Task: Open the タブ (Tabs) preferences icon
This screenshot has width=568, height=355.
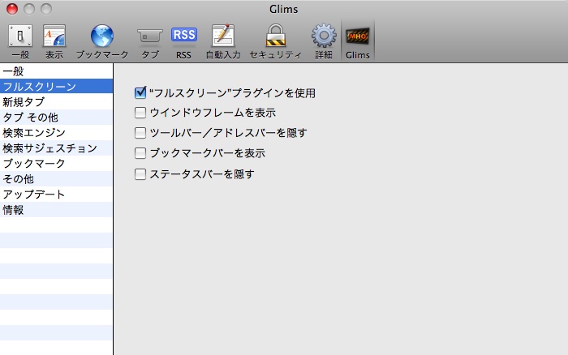Action: tap(150, 36)
